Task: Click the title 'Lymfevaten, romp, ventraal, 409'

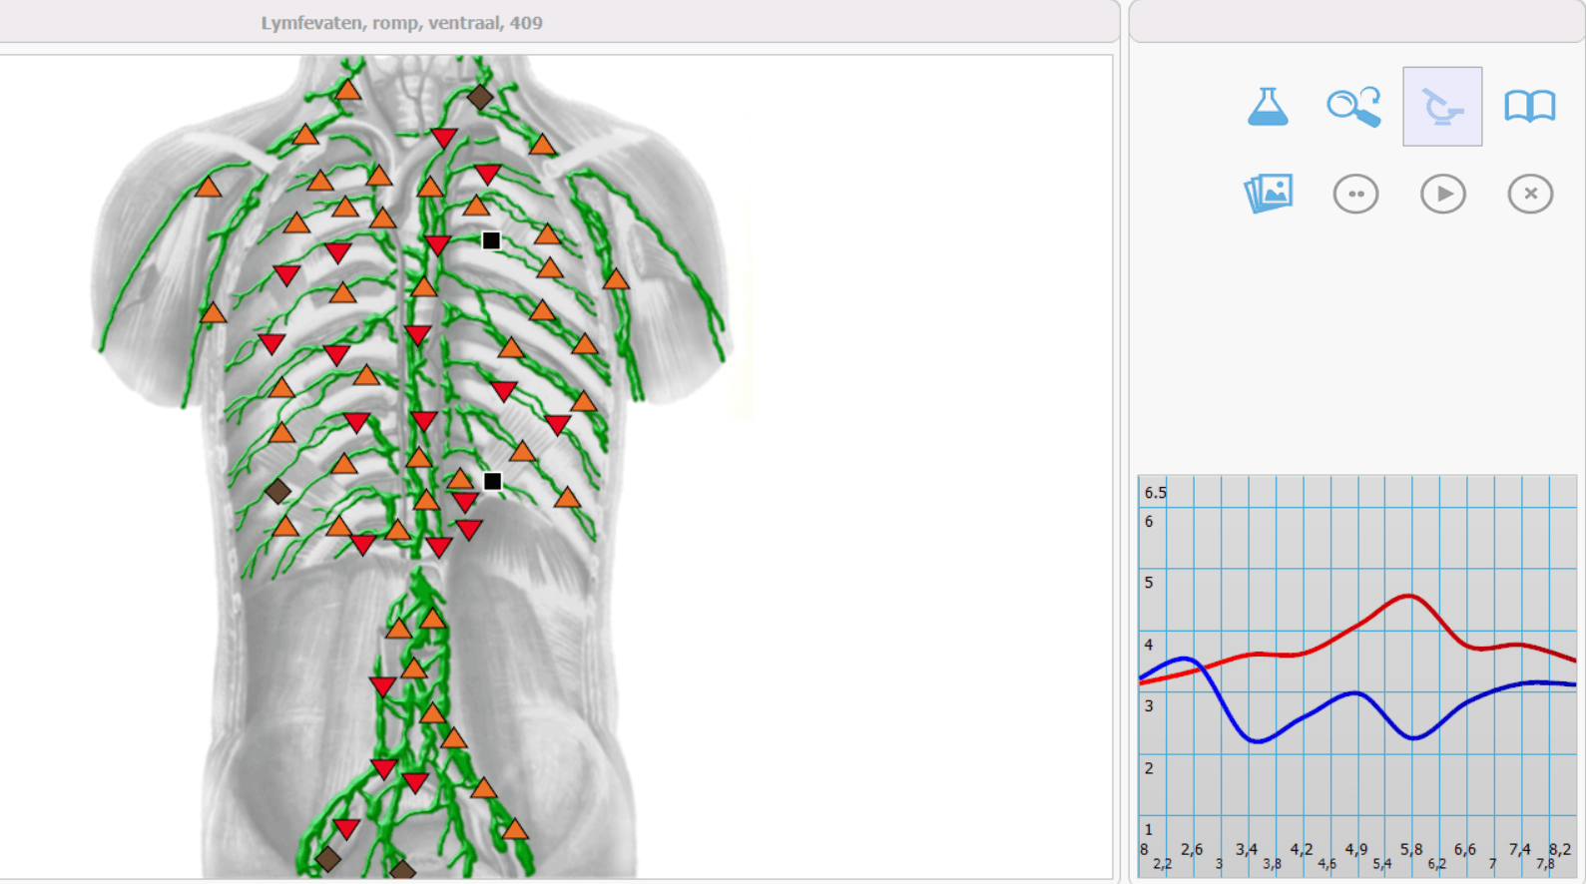Action: [401, 22]
